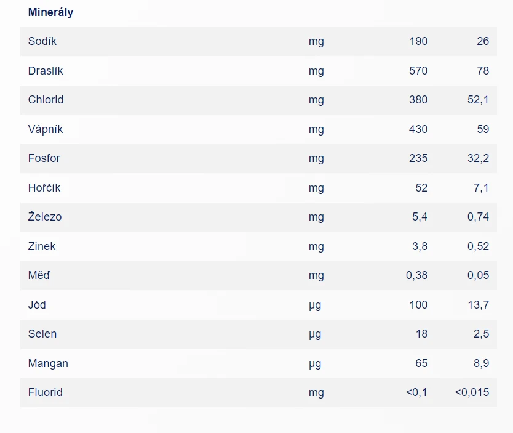513x433 pixels.
Task: Click the Mangan value 8,9
Action: click(481, 363)
